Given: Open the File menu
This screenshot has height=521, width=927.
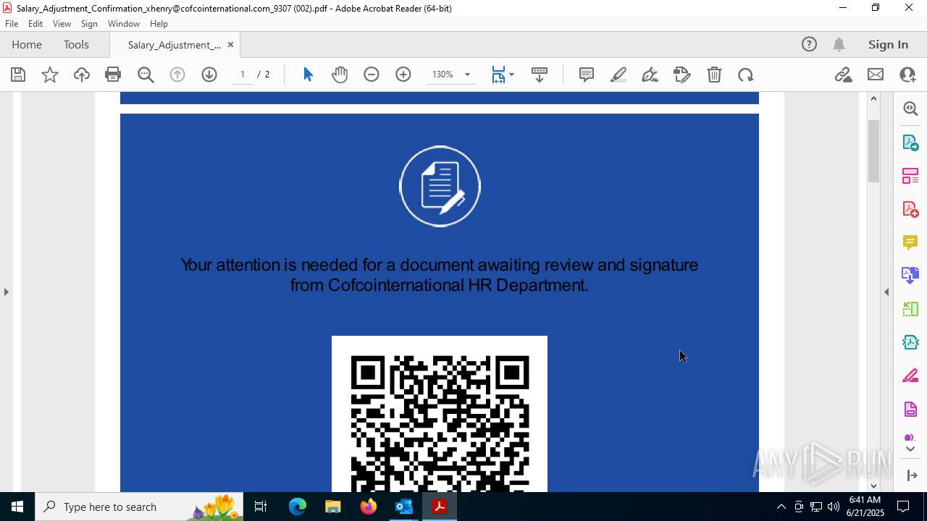Looking at the screenshot, I should [12, 24].
